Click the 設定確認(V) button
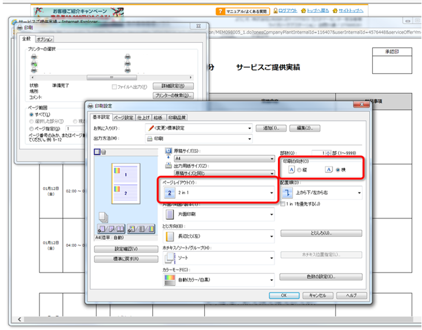Image resolution: width=422 pixels, height=330 pixels. (126, 249)
